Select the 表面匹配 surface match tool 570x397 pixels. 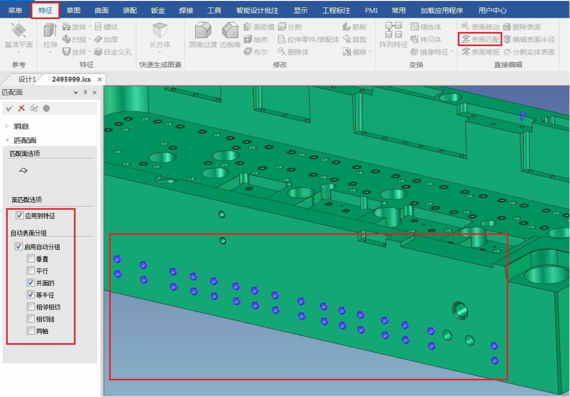pyautogui.click(x=481, y=40)
